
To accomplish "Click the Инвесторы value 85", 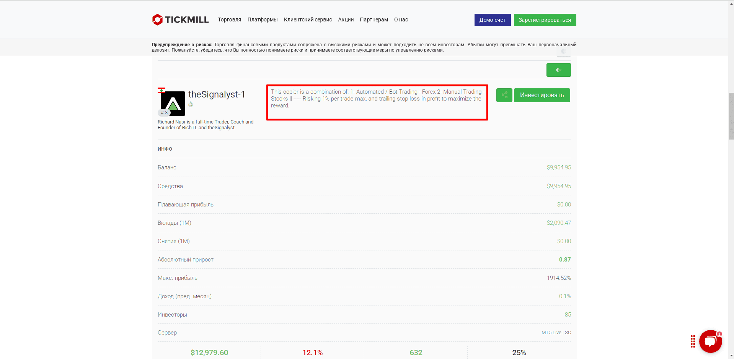I will tap(568, 315).
